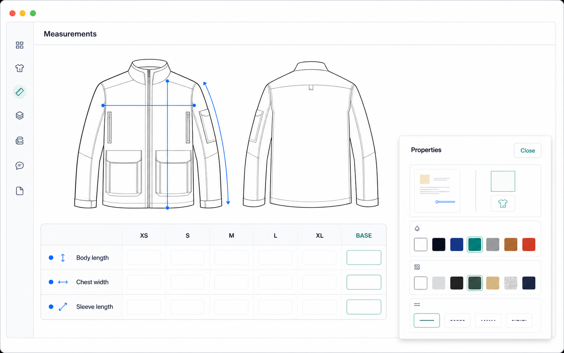The height and width of the screenshot is (353, 564).
Task: Choose the light gray fabric swatch
Action: pyautogui.click(x=438, y=283)
